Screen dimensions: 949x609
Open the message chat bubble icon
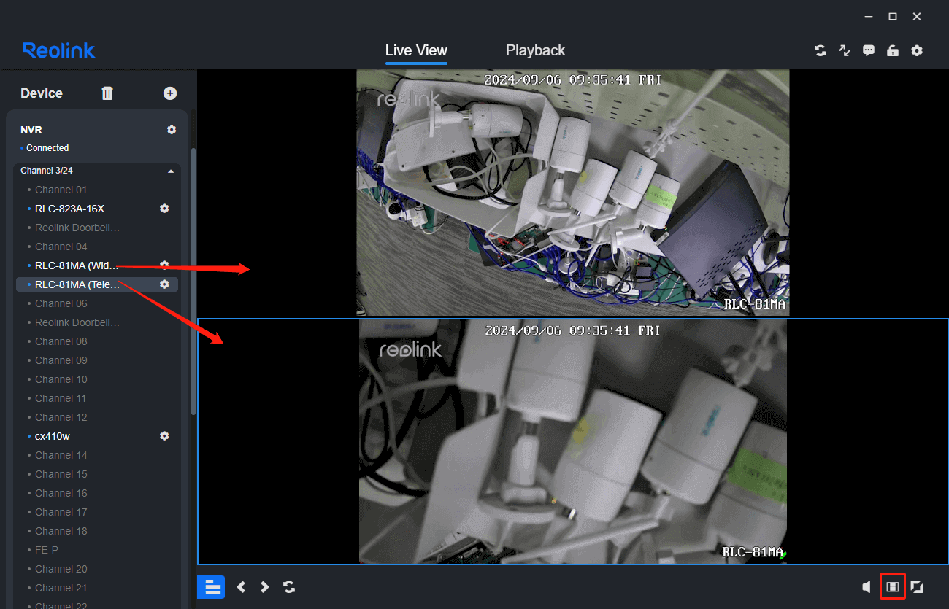pos(869,50)
